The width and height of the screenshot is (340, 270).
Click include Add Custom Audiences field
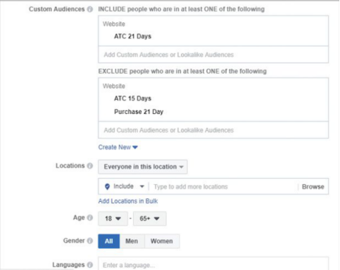pos(213,55)
